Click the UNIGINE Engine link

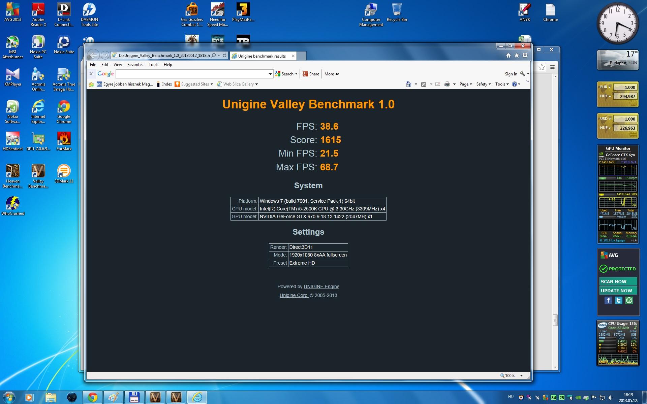coord(321,287)
